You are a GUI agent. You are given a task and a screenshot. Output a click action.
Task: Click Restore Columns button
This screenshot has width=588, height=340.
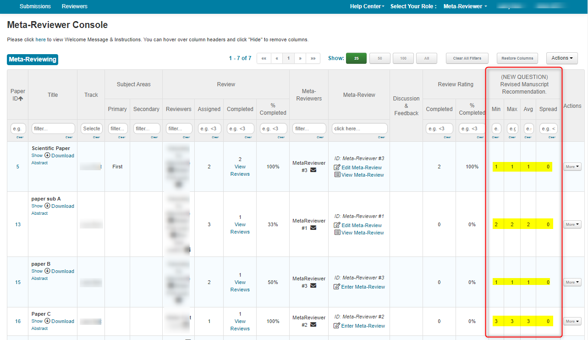click(x=518, y=58)
